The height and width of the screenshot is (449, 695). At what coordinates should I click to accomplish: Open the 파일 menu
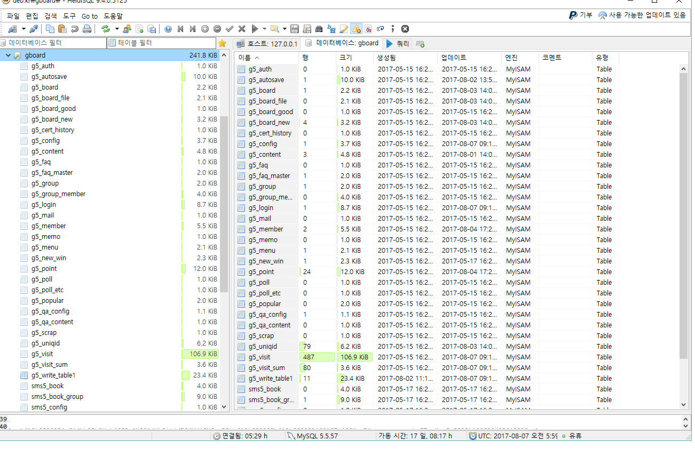[13, 16]
